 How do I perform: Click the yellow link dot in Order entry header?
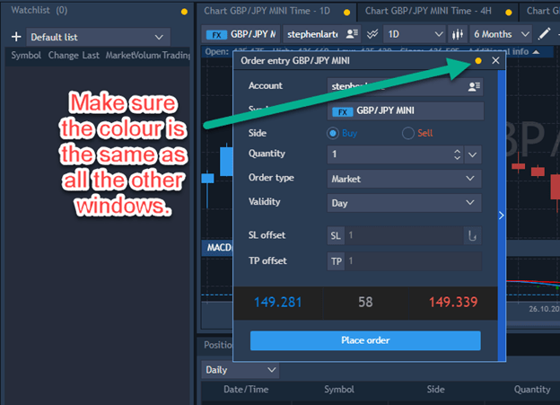(x=477, y=61)
